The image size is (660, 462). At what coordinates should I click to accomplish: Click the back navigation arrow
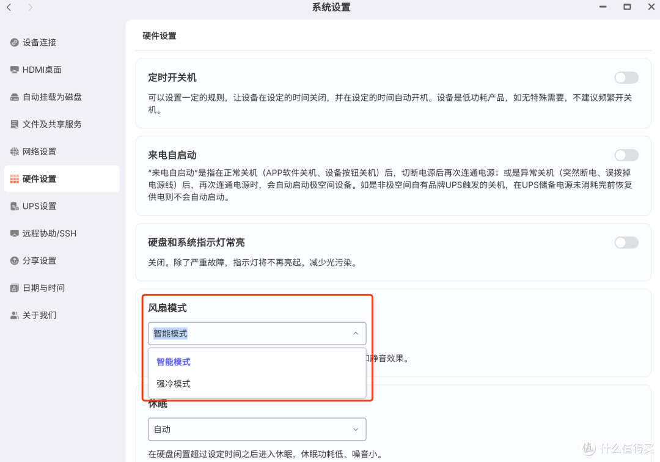pos(10,7)
